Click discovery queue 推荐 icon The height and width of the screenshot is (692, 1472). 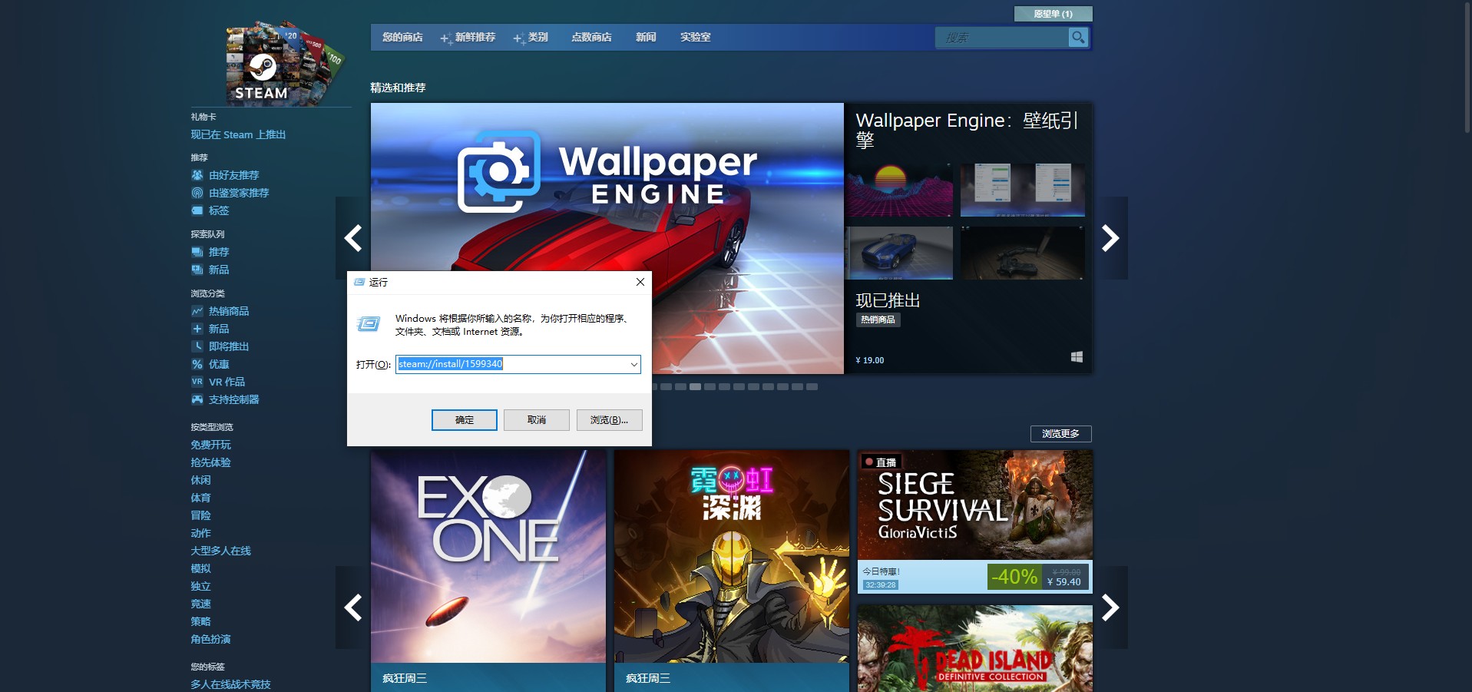[197, 252]
